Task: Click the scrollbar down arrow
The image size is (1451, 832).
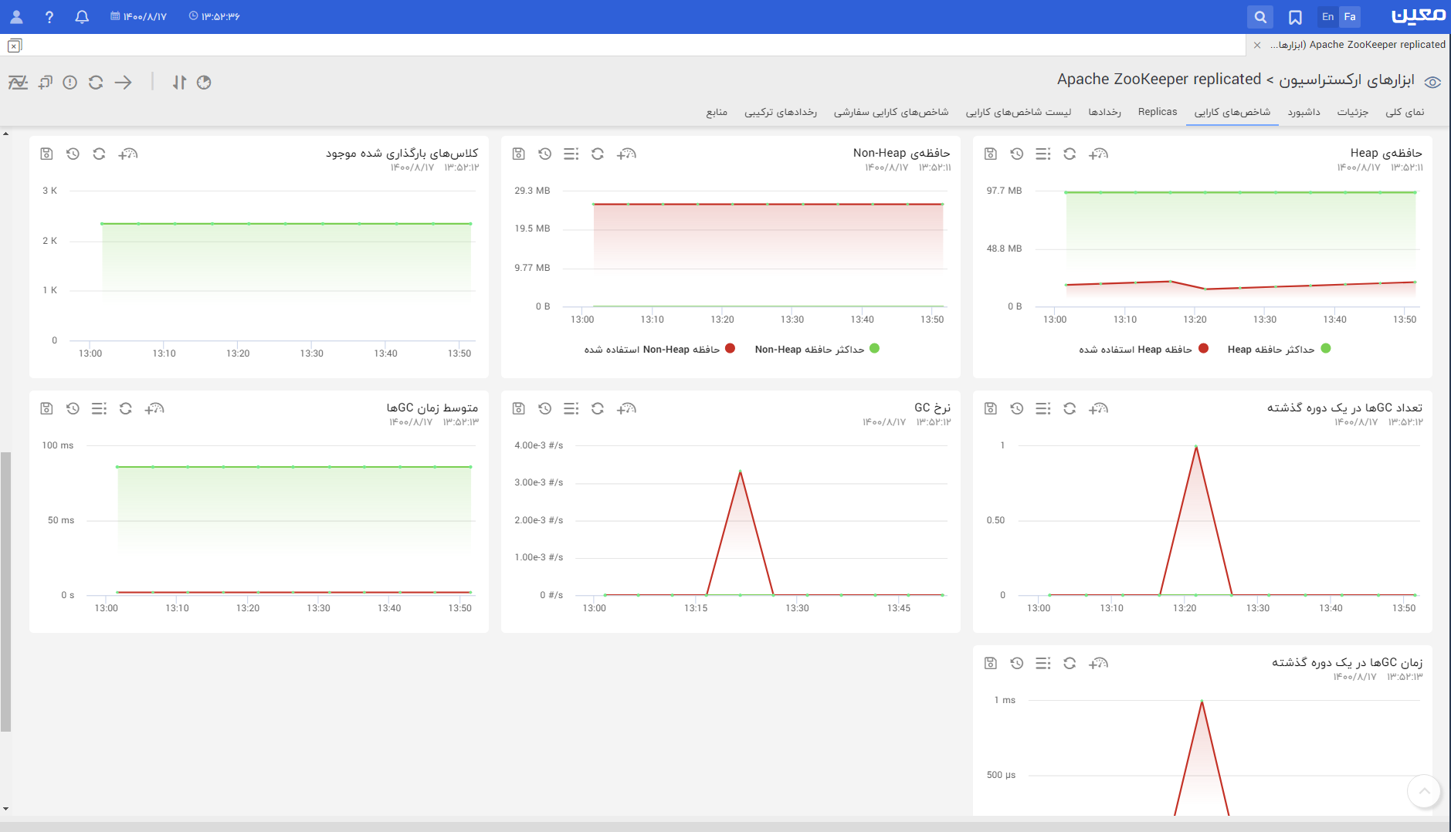Action: (x=6, y=809)
